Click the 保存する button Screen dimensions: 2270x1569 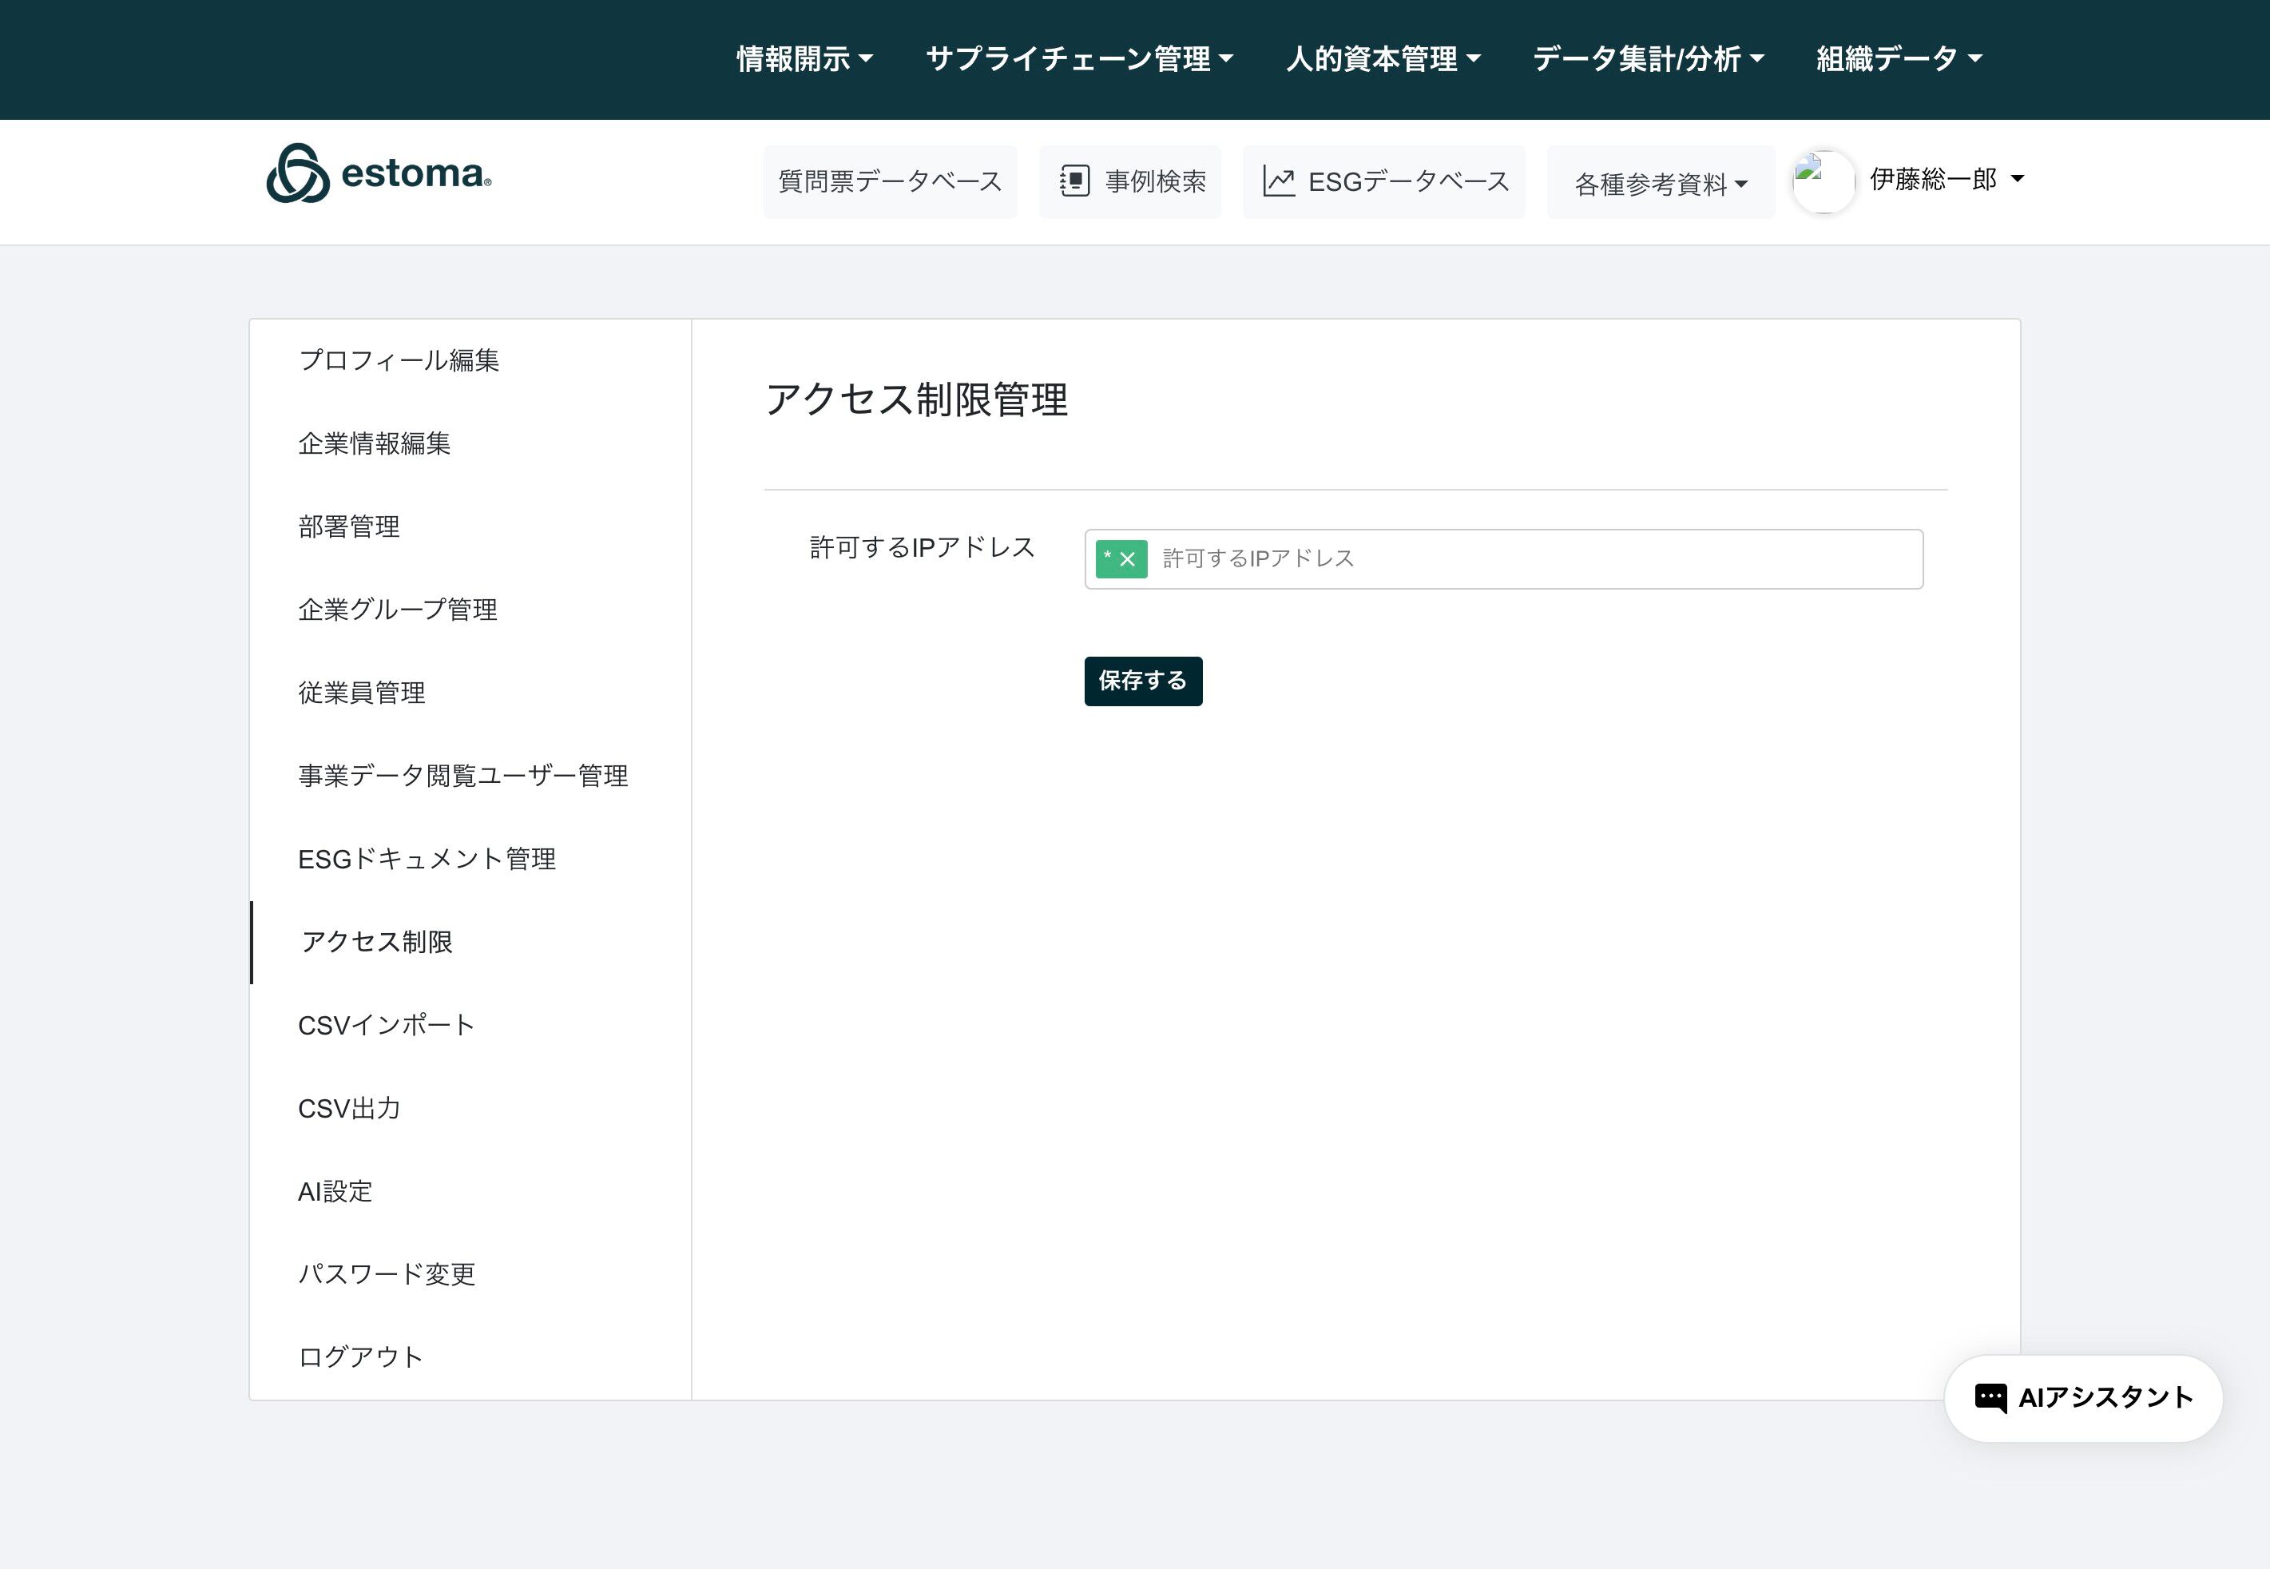coord(1143,681)
